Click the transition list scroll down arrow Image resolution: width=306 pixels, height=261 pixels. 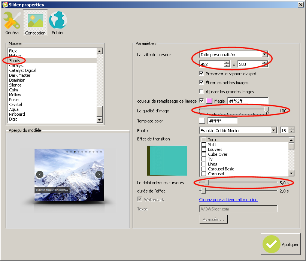coord(291,173)
